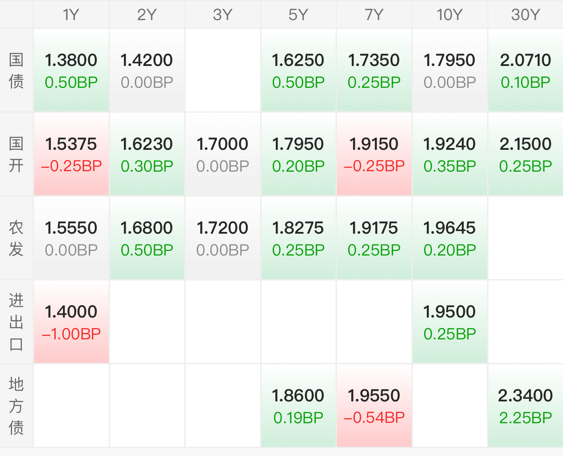Open 国债 30Y yield 2.0710 cell

(x=525, y=70)
